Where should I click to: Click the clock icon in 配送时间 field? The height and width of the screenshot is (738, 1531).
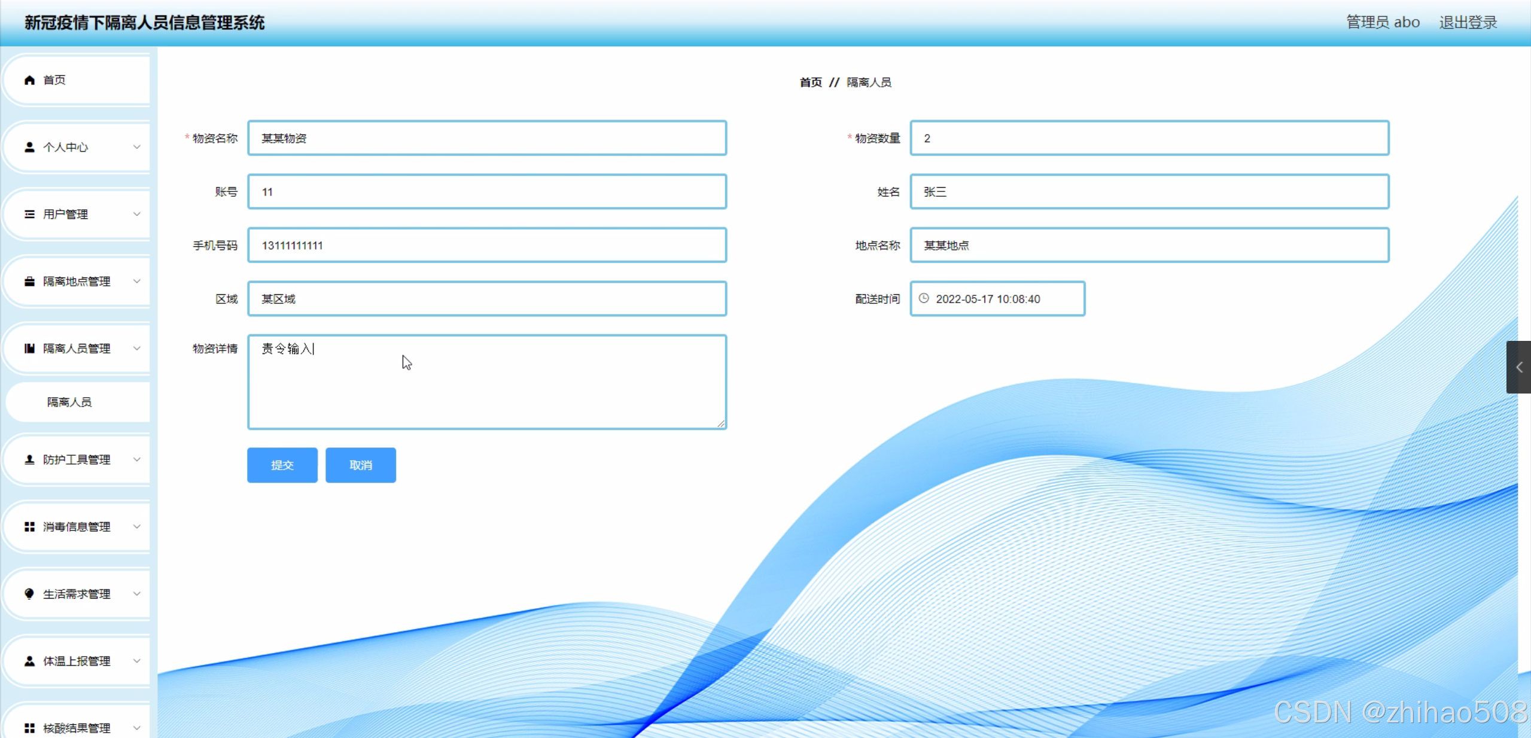pos(924,298)
